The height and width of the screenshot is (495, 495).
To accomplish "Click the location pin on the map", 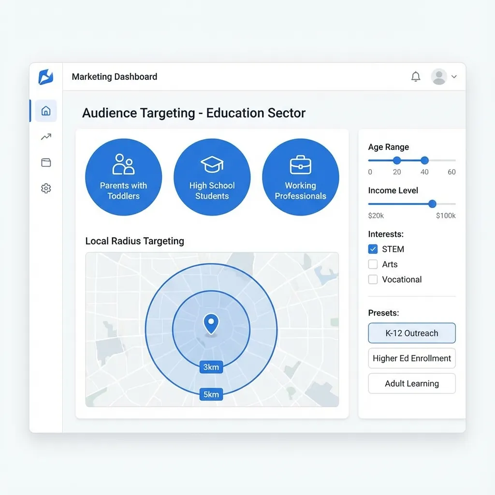I will point(211,323).
